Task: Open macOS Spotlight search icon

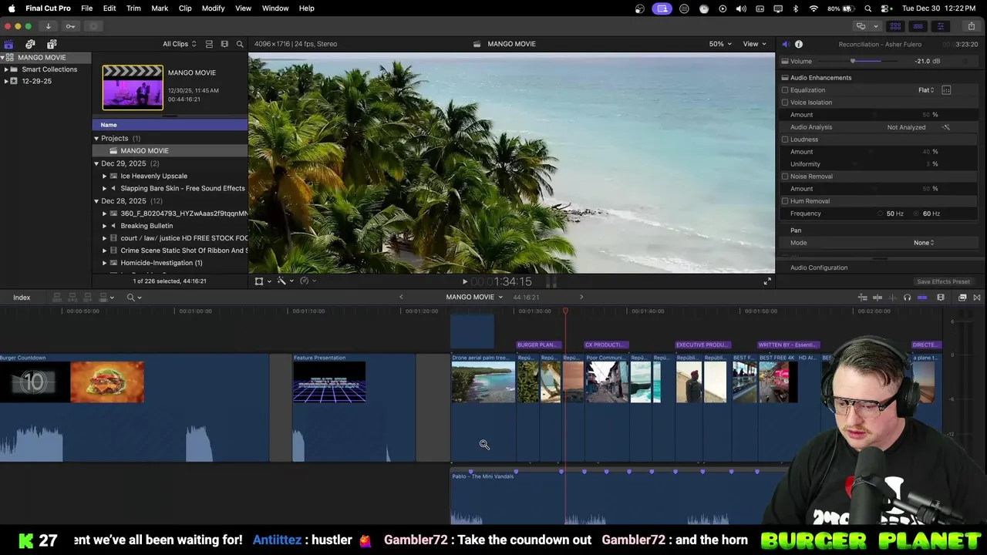Action: (868, 8)
